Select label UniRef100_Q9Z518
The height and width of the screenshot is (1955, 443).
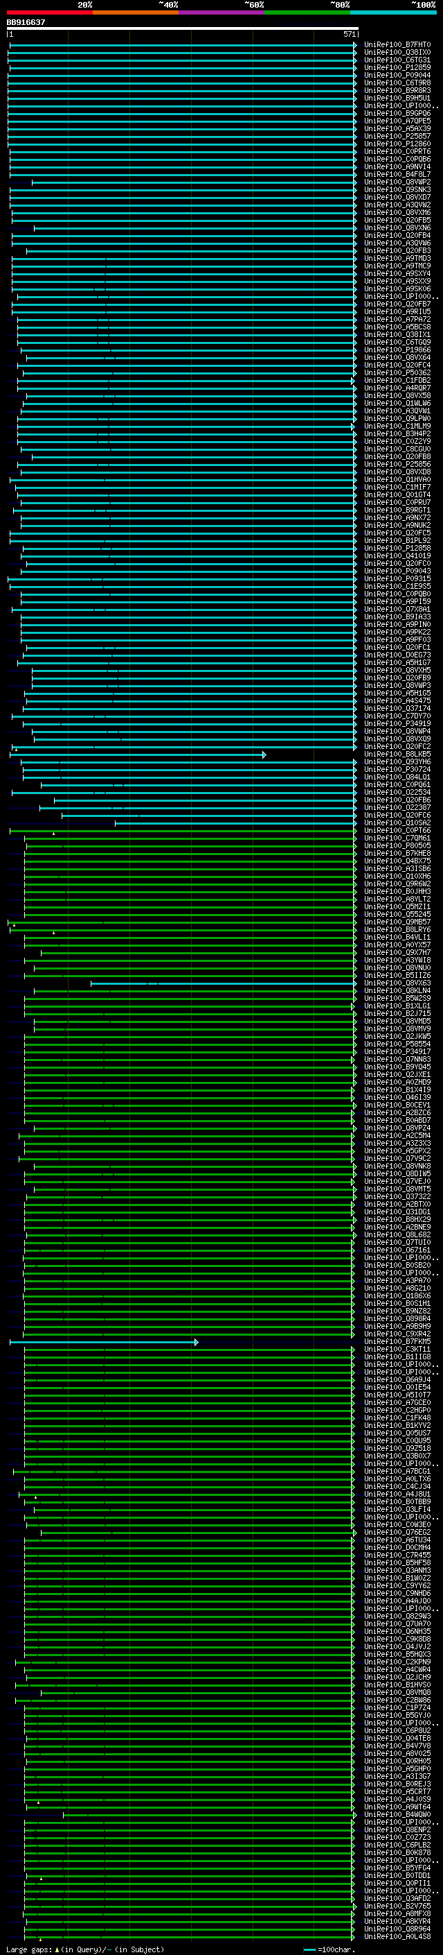coord(397,1448)
